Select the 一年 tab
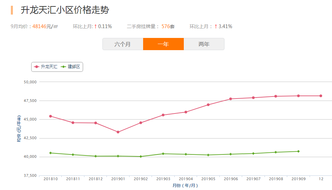332x190 pixels. coord(163,44)
